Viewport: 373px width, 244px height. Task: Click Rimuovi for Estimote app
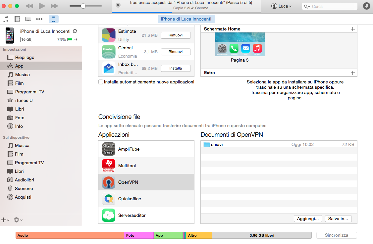(176, 35)
